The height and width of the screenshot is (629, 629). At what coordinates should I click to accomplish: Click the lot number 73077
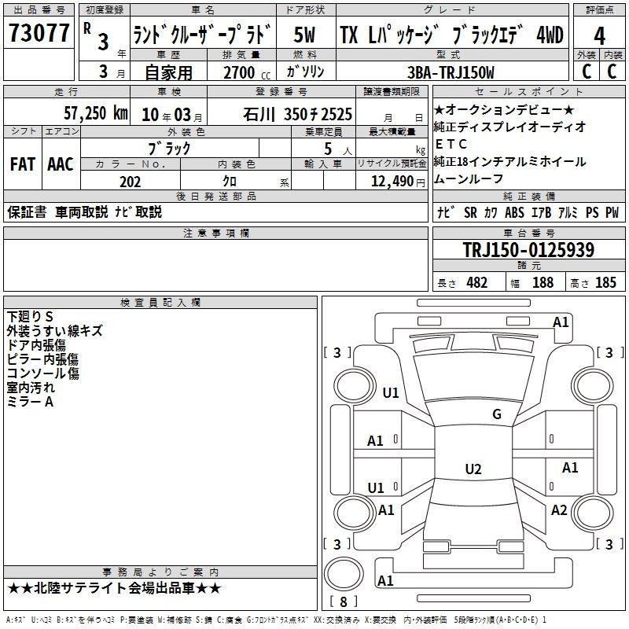(39, 32)
